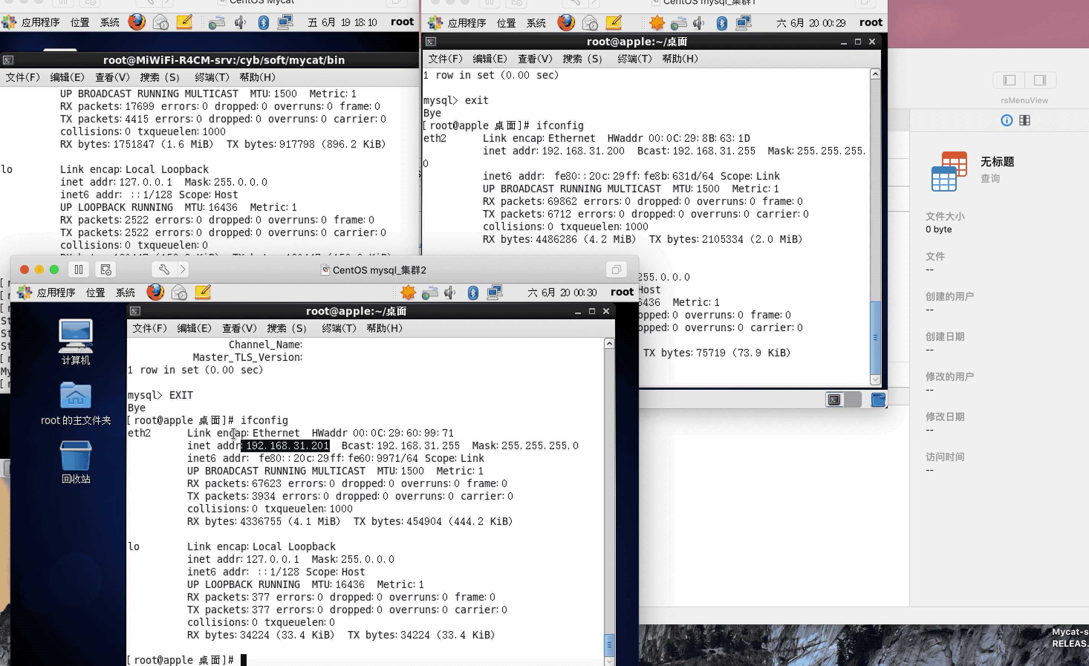Open 位置 menu in mysql_集群1 panel

tap(507, 23)
